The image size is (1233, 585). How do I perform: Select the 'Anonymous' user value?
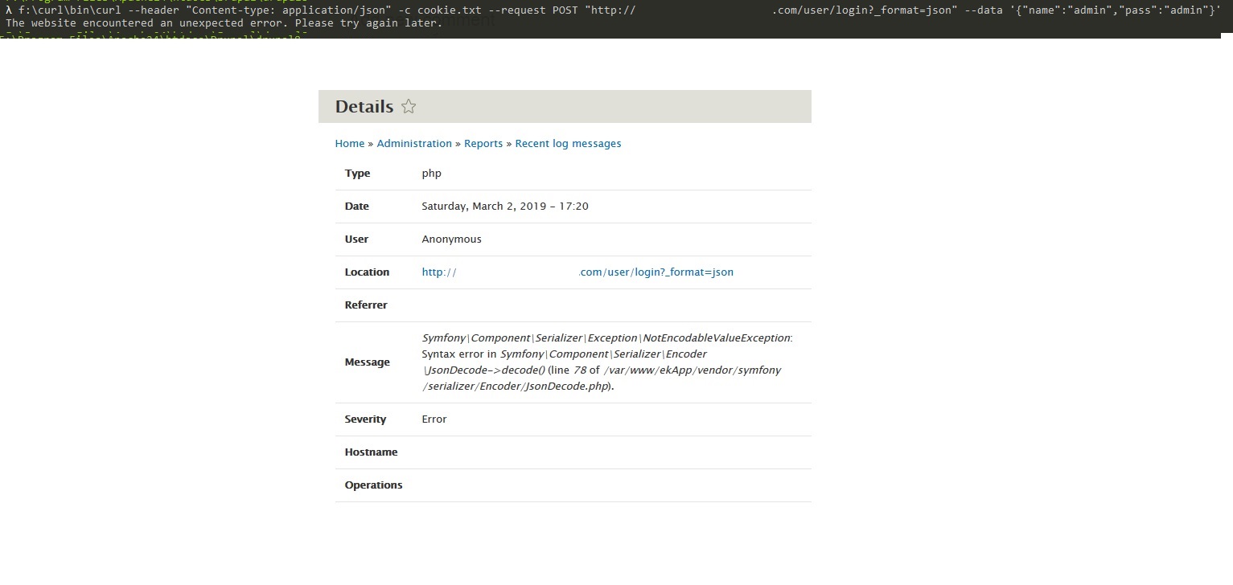(x=452, y=239)
